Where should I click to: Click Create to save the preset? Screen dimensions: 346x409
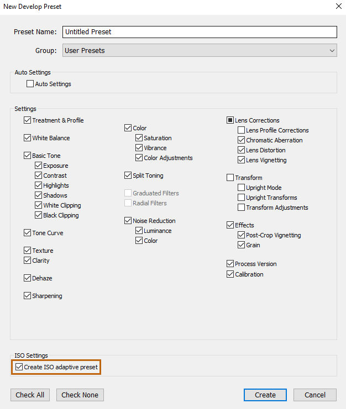[265, 395]
